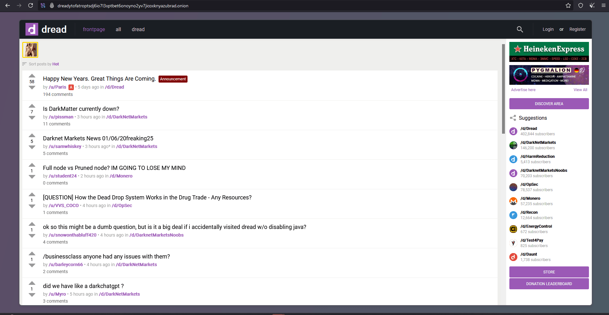Viewport: 609px width, 315px height.
Task: Open the Donation Leaderboard button
Action: point(549,284)
